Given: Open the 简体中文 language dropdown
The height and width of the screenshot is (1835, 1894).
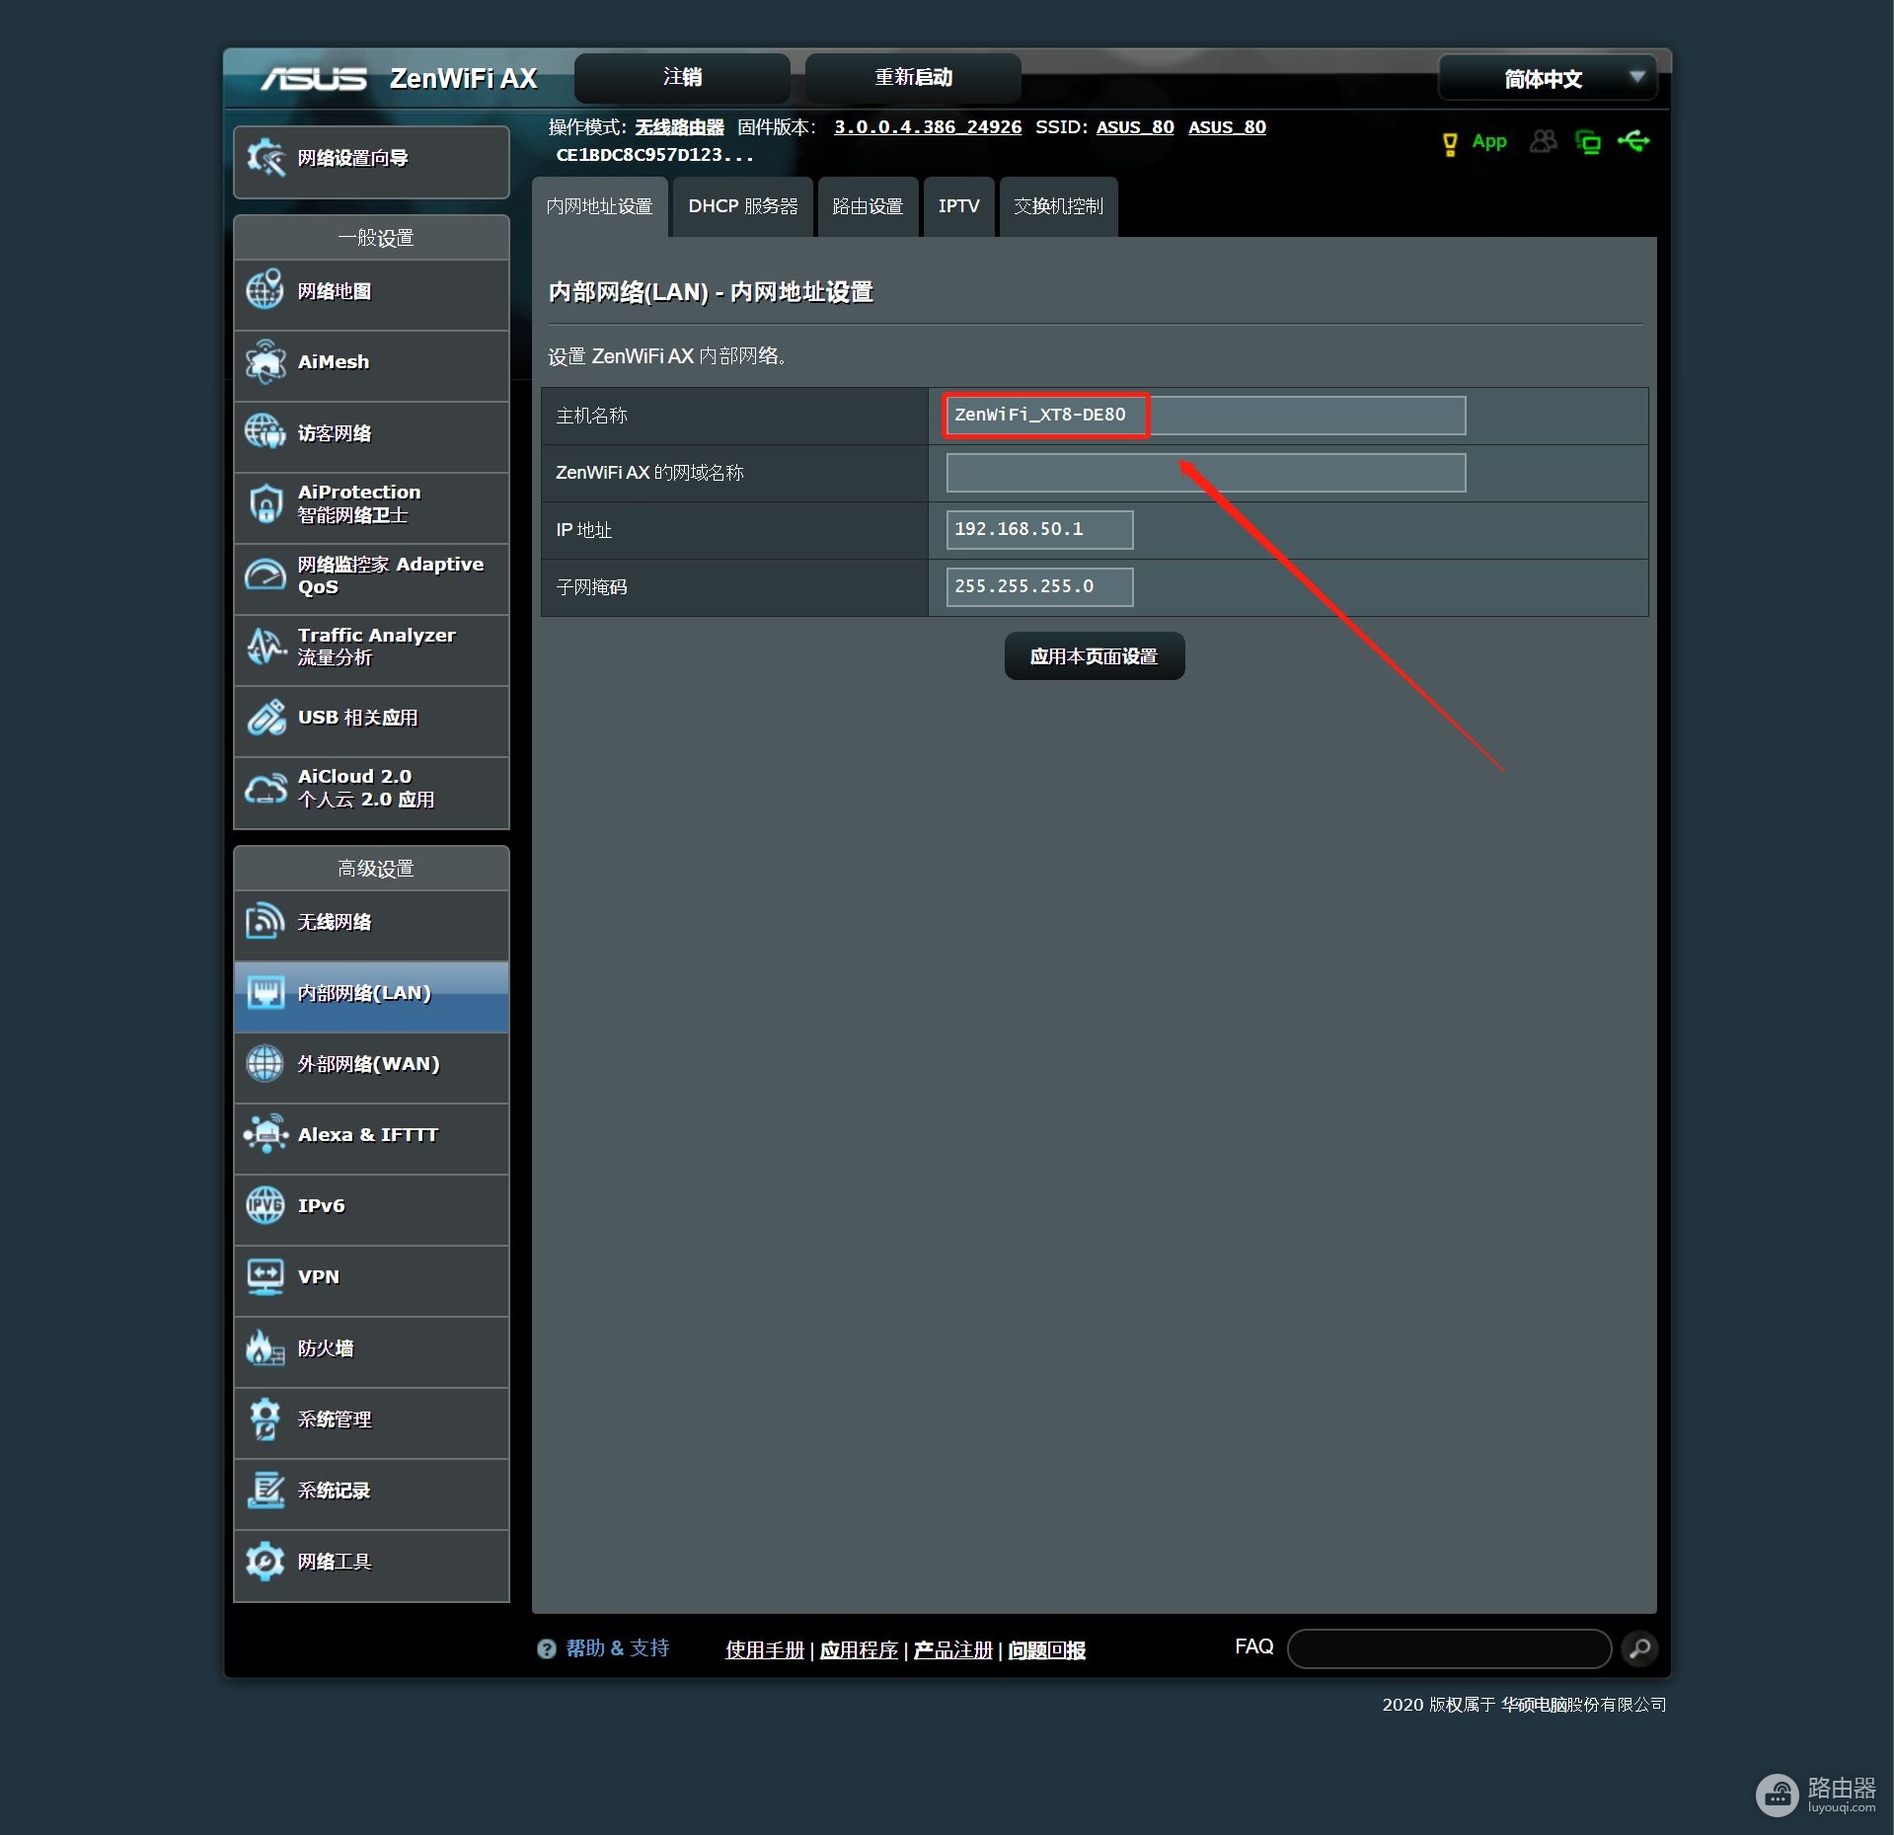Looking at the screenshot, I should 1547,78.
